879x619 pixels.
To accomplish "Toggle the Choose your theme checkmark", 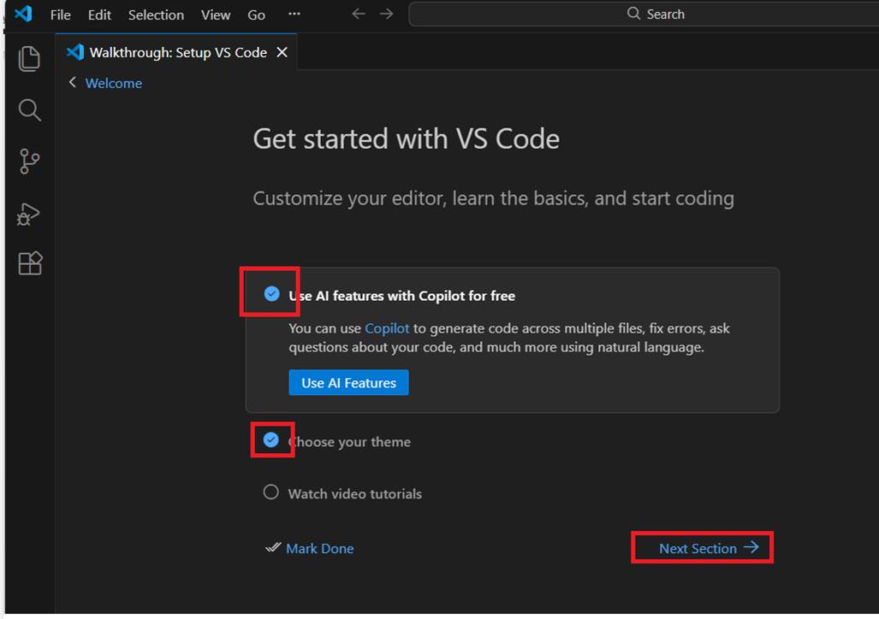I will point(271,440).
